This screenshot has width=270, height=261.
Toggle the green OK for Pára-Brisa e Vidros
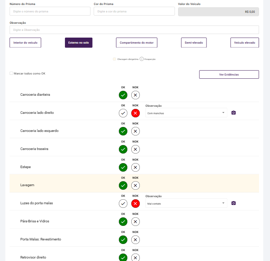(123, 222)
